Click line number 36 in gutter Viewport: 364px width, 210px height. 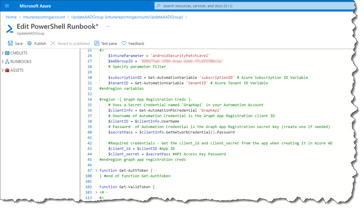click(x=90, y=111)
